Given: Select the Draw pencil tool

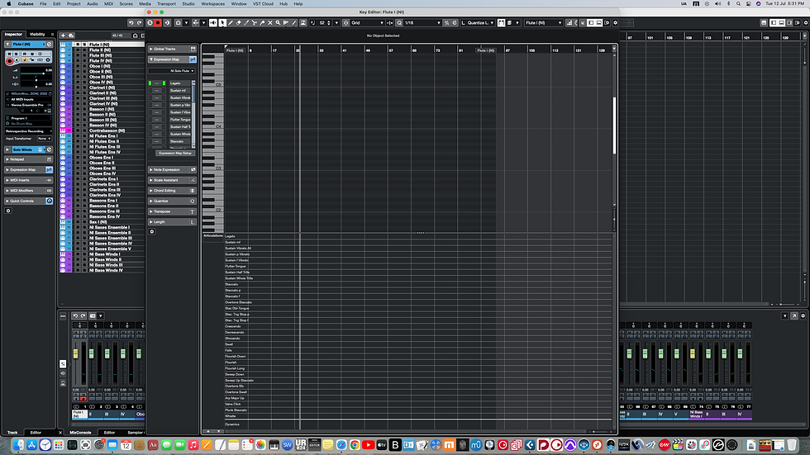Looking at the screenshot, I should pos(231,22).
